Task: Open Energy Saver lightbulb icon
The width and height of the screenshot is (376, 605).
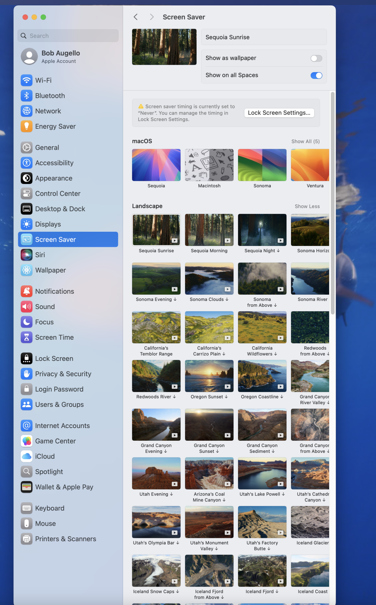Action: (x=27, y=126)
